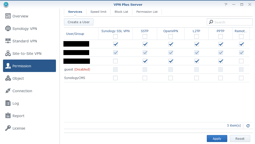
Task: Reset the permission settings
Action: click(240, 139)
